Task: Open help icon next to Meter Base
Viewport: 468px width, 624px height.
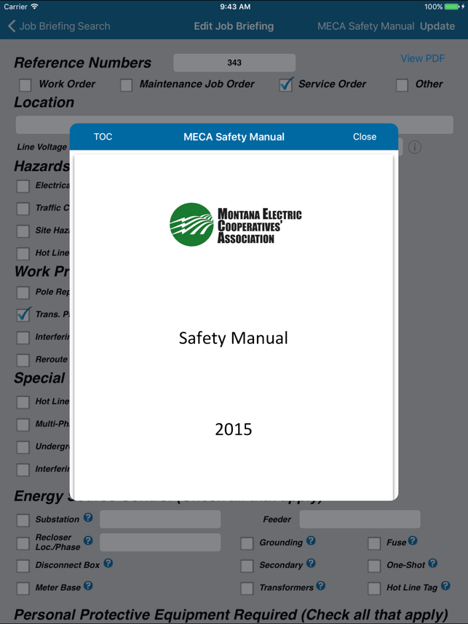Action: tap(88, 585)
